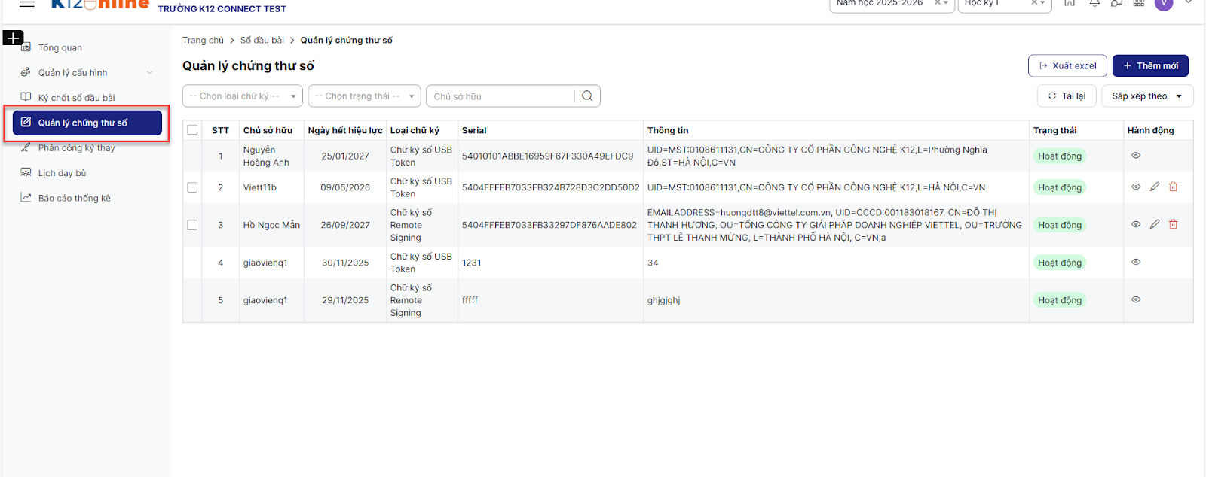Open the apps grid icon in header
This screenshot has height=477, width=1206.
[x=1139, y=3]
